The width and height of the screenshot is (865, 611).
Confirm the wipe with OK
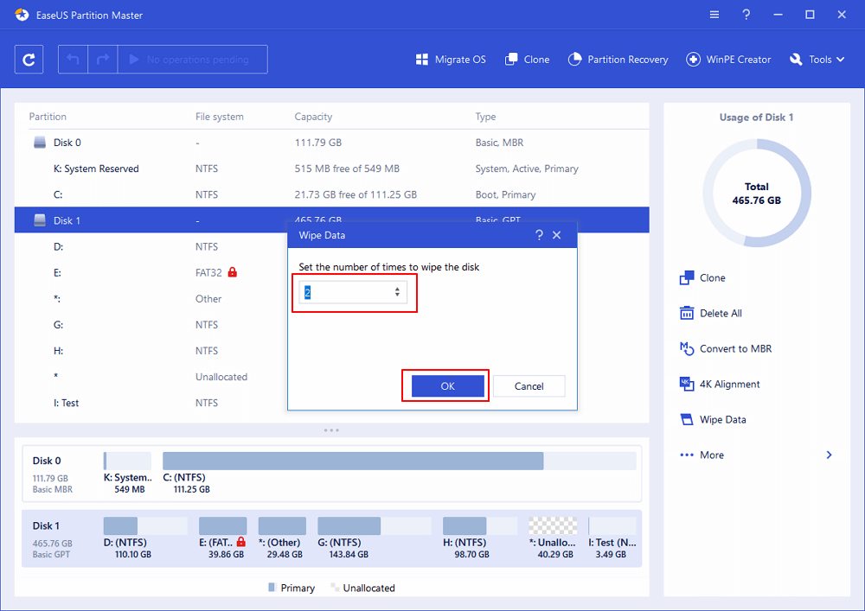point(447,386)
